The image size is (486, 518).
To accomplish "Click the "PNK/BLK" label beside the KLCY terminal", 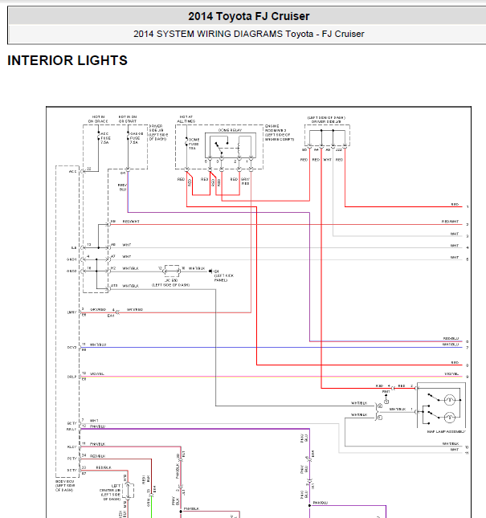I will 97,444.
